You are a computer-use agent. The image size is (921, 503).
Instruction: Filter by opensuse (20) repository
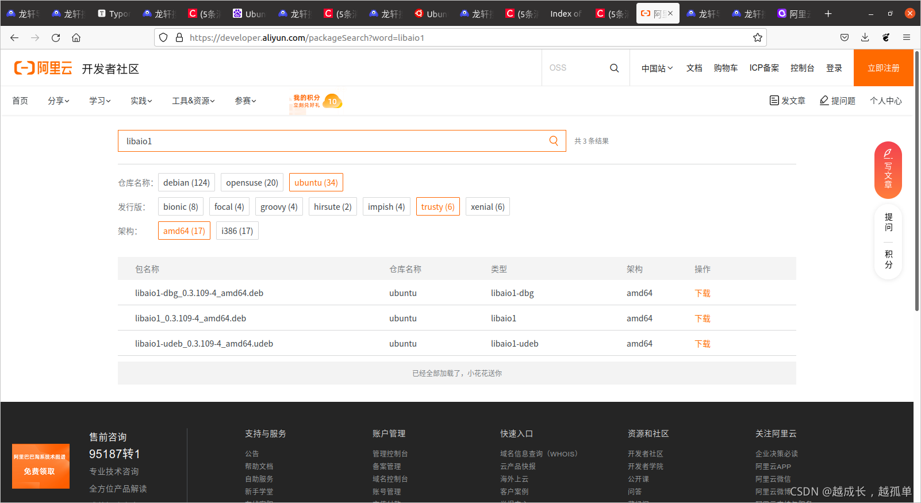pyautogui.click(x=252, y=183)
